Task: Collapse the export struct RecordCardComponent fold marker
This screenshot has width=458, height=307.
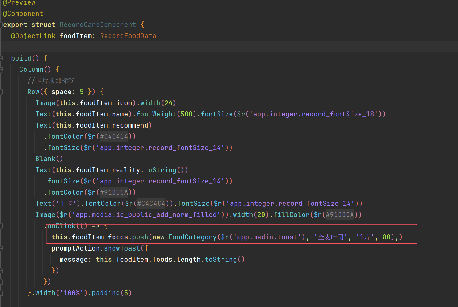Action: [x=1, y=25]
